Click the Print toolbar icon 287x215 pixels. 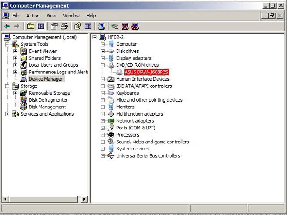(64, 26)
